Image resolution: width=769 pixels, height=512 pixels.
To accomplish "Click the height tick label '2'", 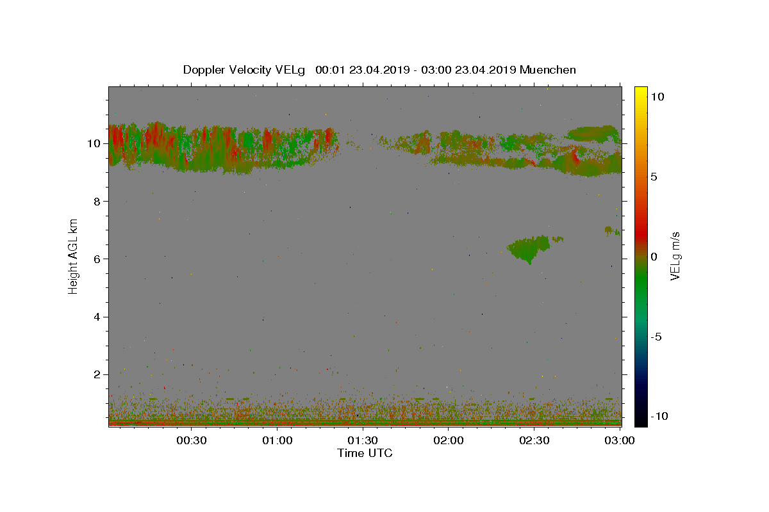I will pos(98,374).
